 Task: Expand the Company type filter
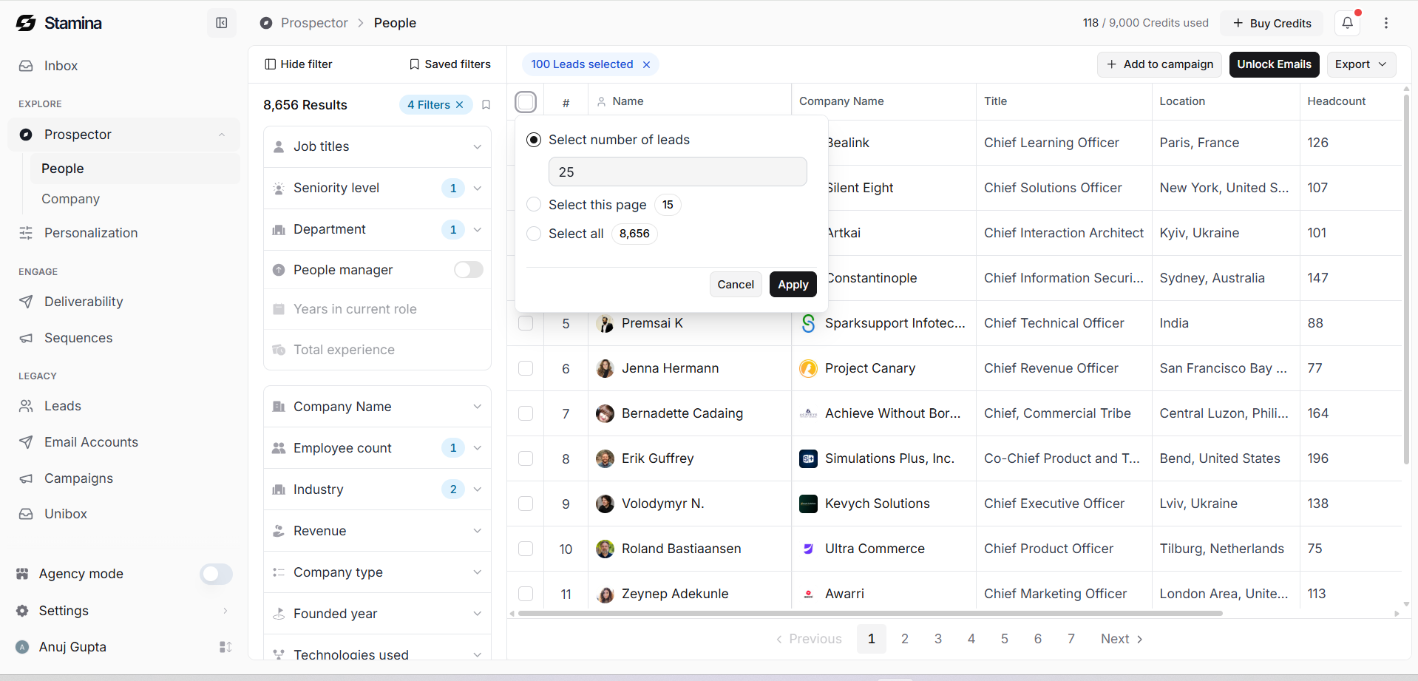(x=377, y=572)
